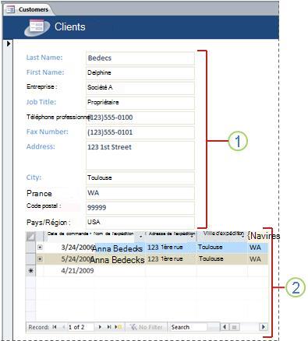Click the First Name field Delphine
Viewport: 308px width, 341px height.
[140, 73]
